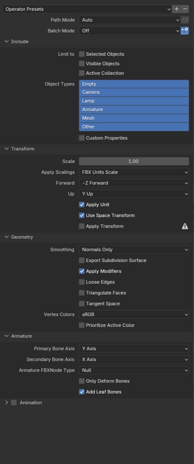Viewport: 194px width, 464px height.
Task: Deselect Camera in Object Types list
Action: (x=134, y=92)
